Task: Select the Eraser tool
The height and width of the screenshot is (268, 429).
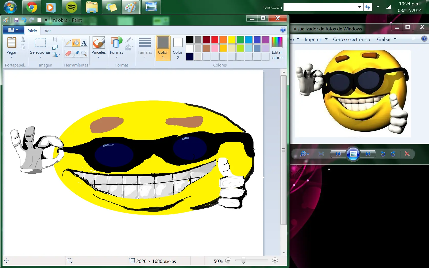Action: pos(68,53)
